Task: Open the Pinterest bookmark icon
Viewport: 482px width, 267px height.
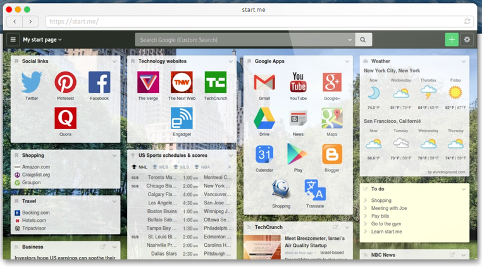Action: click(x=66, y=82)
